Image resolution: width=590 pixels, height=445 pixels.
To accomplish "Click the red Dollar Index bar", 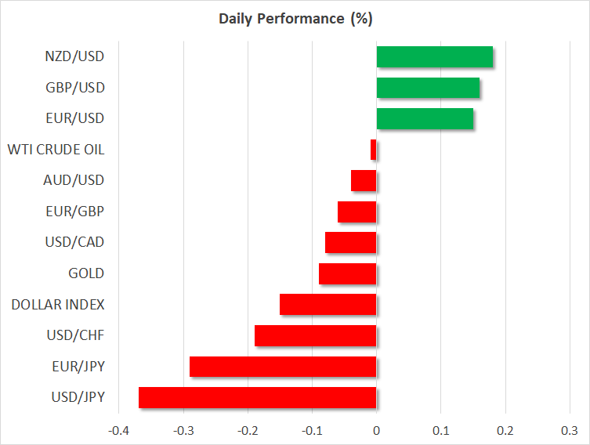I will [328, 304].
